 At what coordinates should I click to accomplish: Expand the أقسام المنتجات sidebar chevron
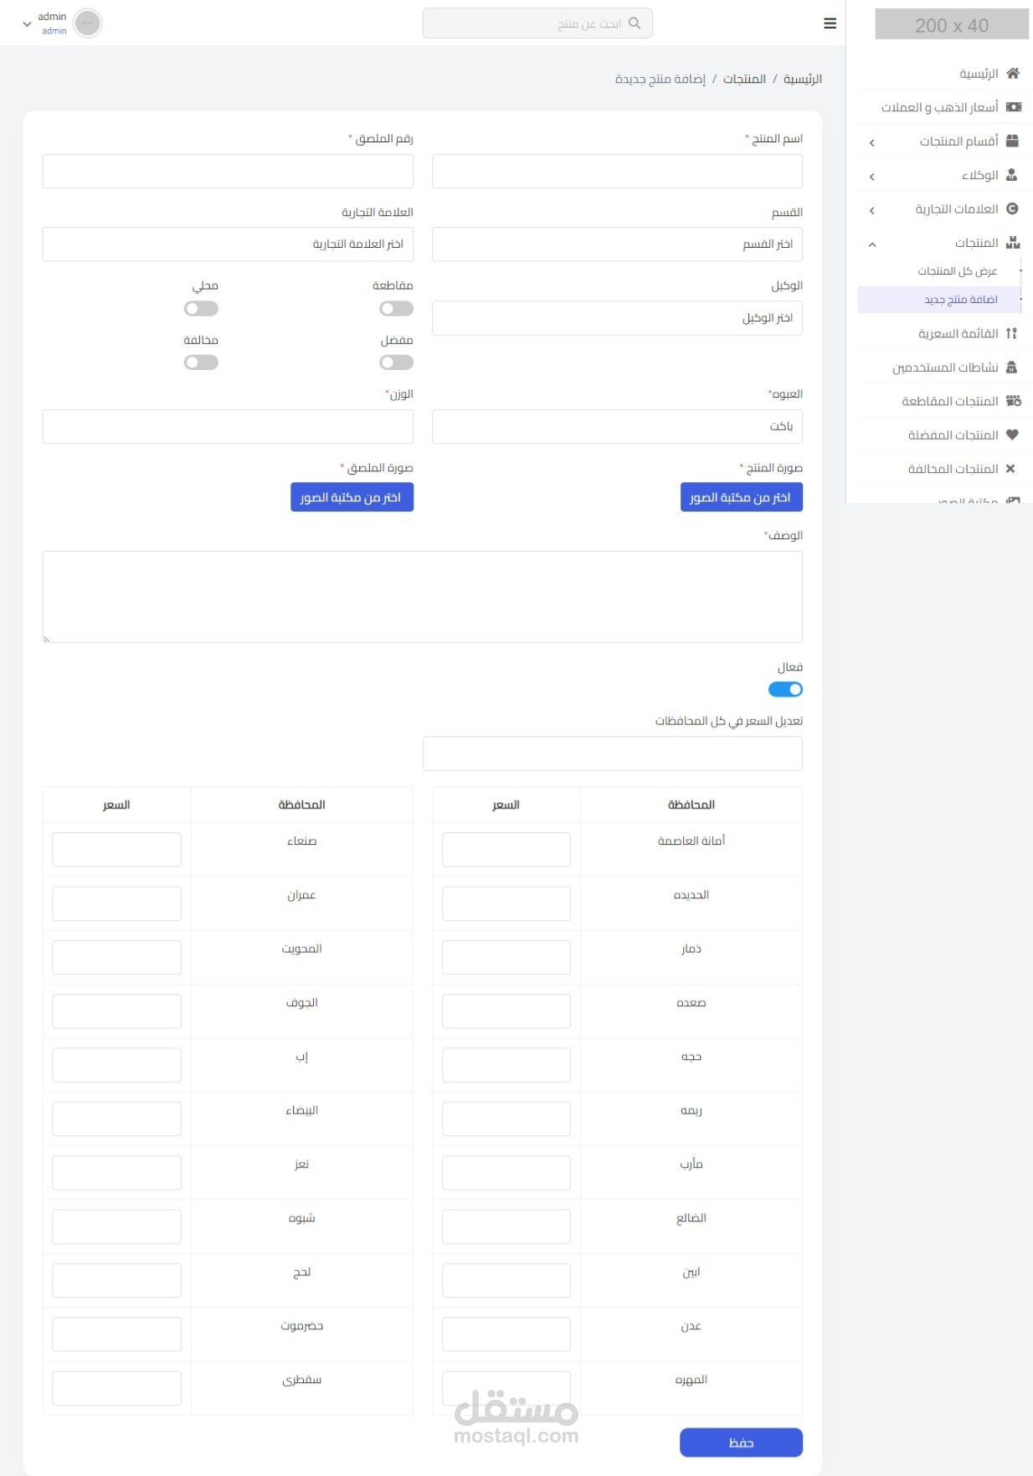click(872, 142)
